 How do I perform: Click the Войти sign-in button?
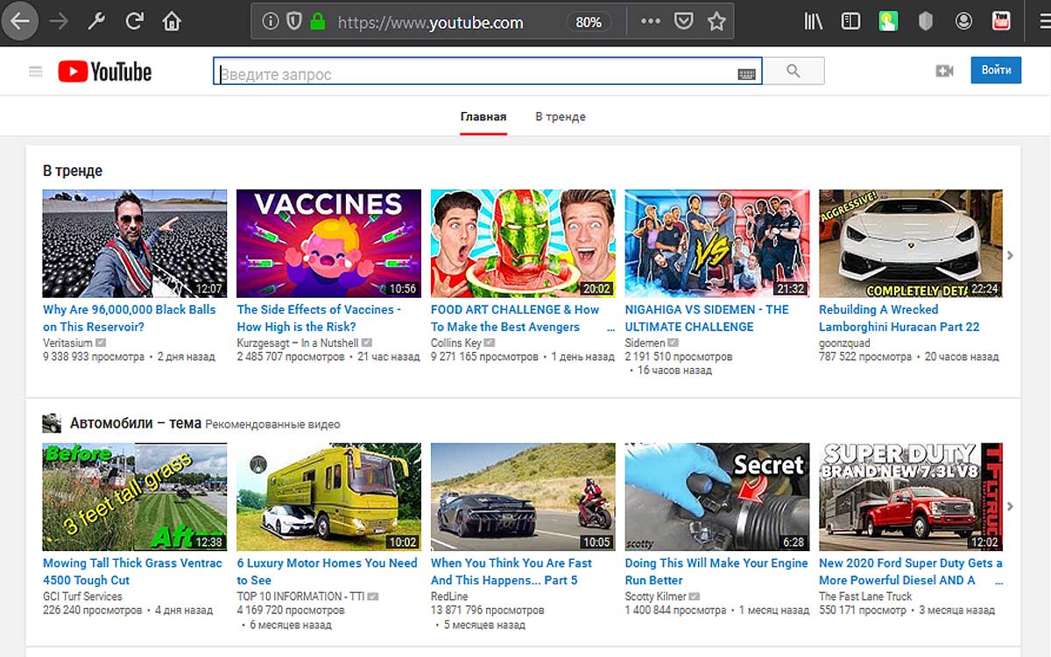point(996,70)
